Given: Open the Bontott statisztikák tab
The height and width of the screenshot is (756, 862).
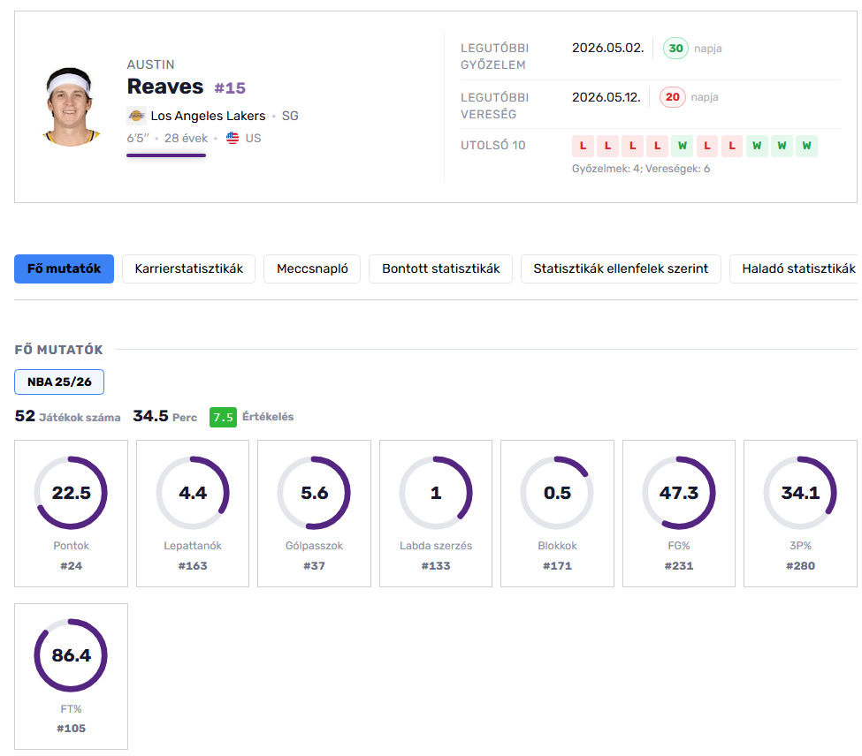Looking at the screenshot, I should point(441,269).
